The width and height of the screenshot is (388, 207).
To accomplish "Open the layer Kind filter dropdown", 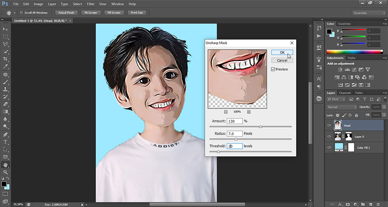I will [336, 99].
